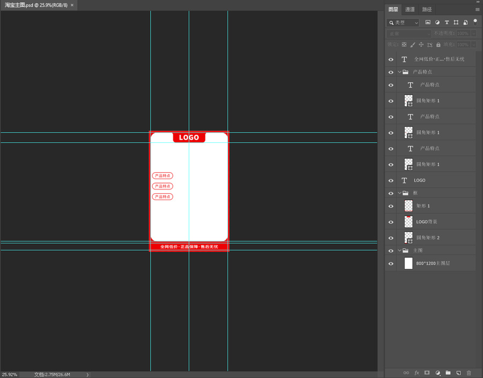483x378 pixels.
Task: Open the fill slider dropdown arrow
Action: 474,45
